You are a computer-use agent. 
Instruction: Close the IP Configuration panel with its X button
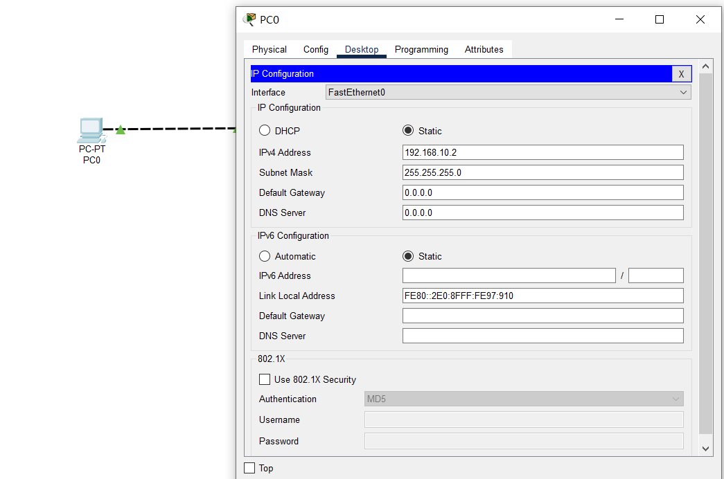tap(681, 73)
